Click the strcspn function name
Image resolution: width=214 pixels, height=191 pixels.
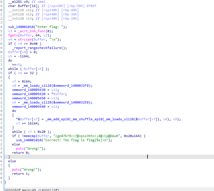click(22, 39)
